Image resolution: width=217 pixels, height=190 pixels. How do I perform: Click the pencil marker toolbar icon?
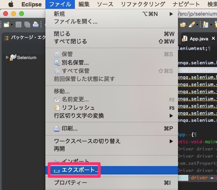192,25
